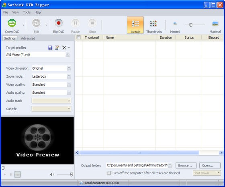Click the Open DVD icon
Viewport: 225px width, 187px height.
coord(12,23)
